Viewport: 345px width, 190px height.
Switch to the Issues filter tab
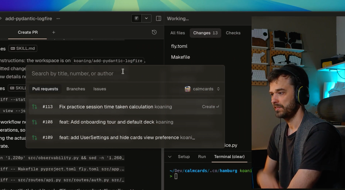[100, 89]
